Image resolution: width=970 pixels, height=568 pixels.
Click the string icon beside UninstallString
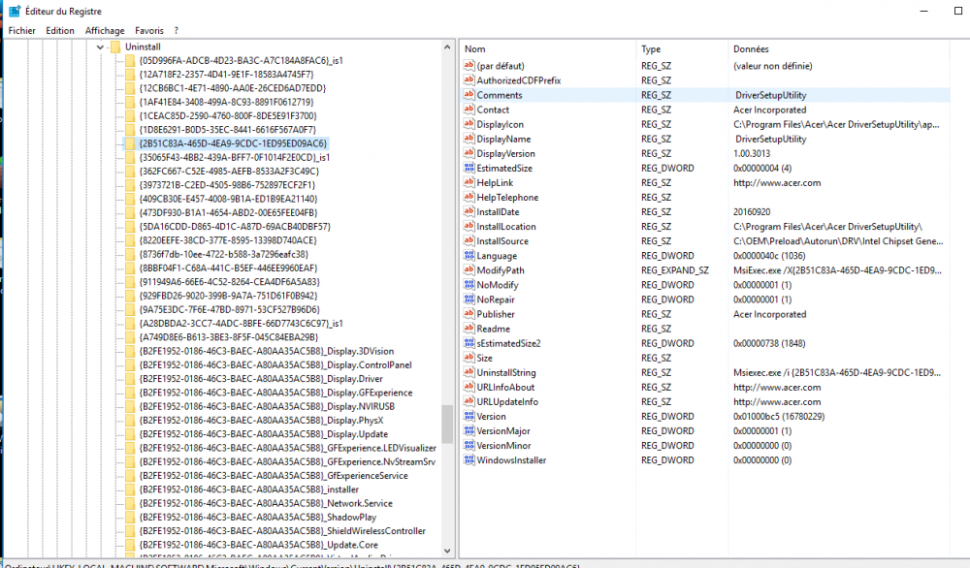coord(469,373)
